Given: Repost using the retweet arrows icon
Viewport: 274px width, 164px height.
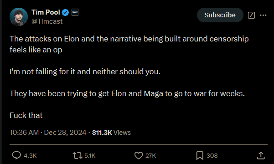Looking at the screenshot, I should click(x=78, y=155).
